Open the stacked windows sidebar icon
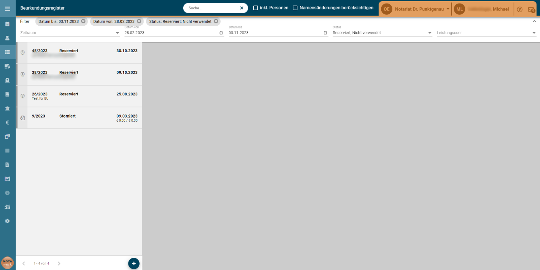The height and width of the screenshot is (270, 540). [7, 137]
